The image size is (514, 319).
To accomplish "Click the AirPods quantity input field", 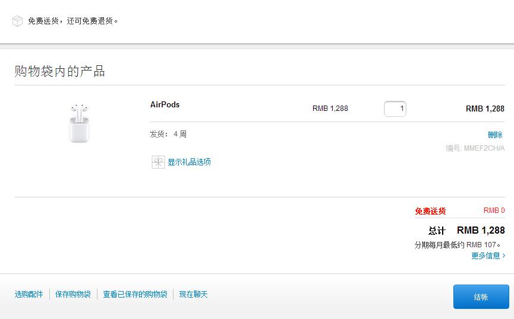I will [395, 109].
